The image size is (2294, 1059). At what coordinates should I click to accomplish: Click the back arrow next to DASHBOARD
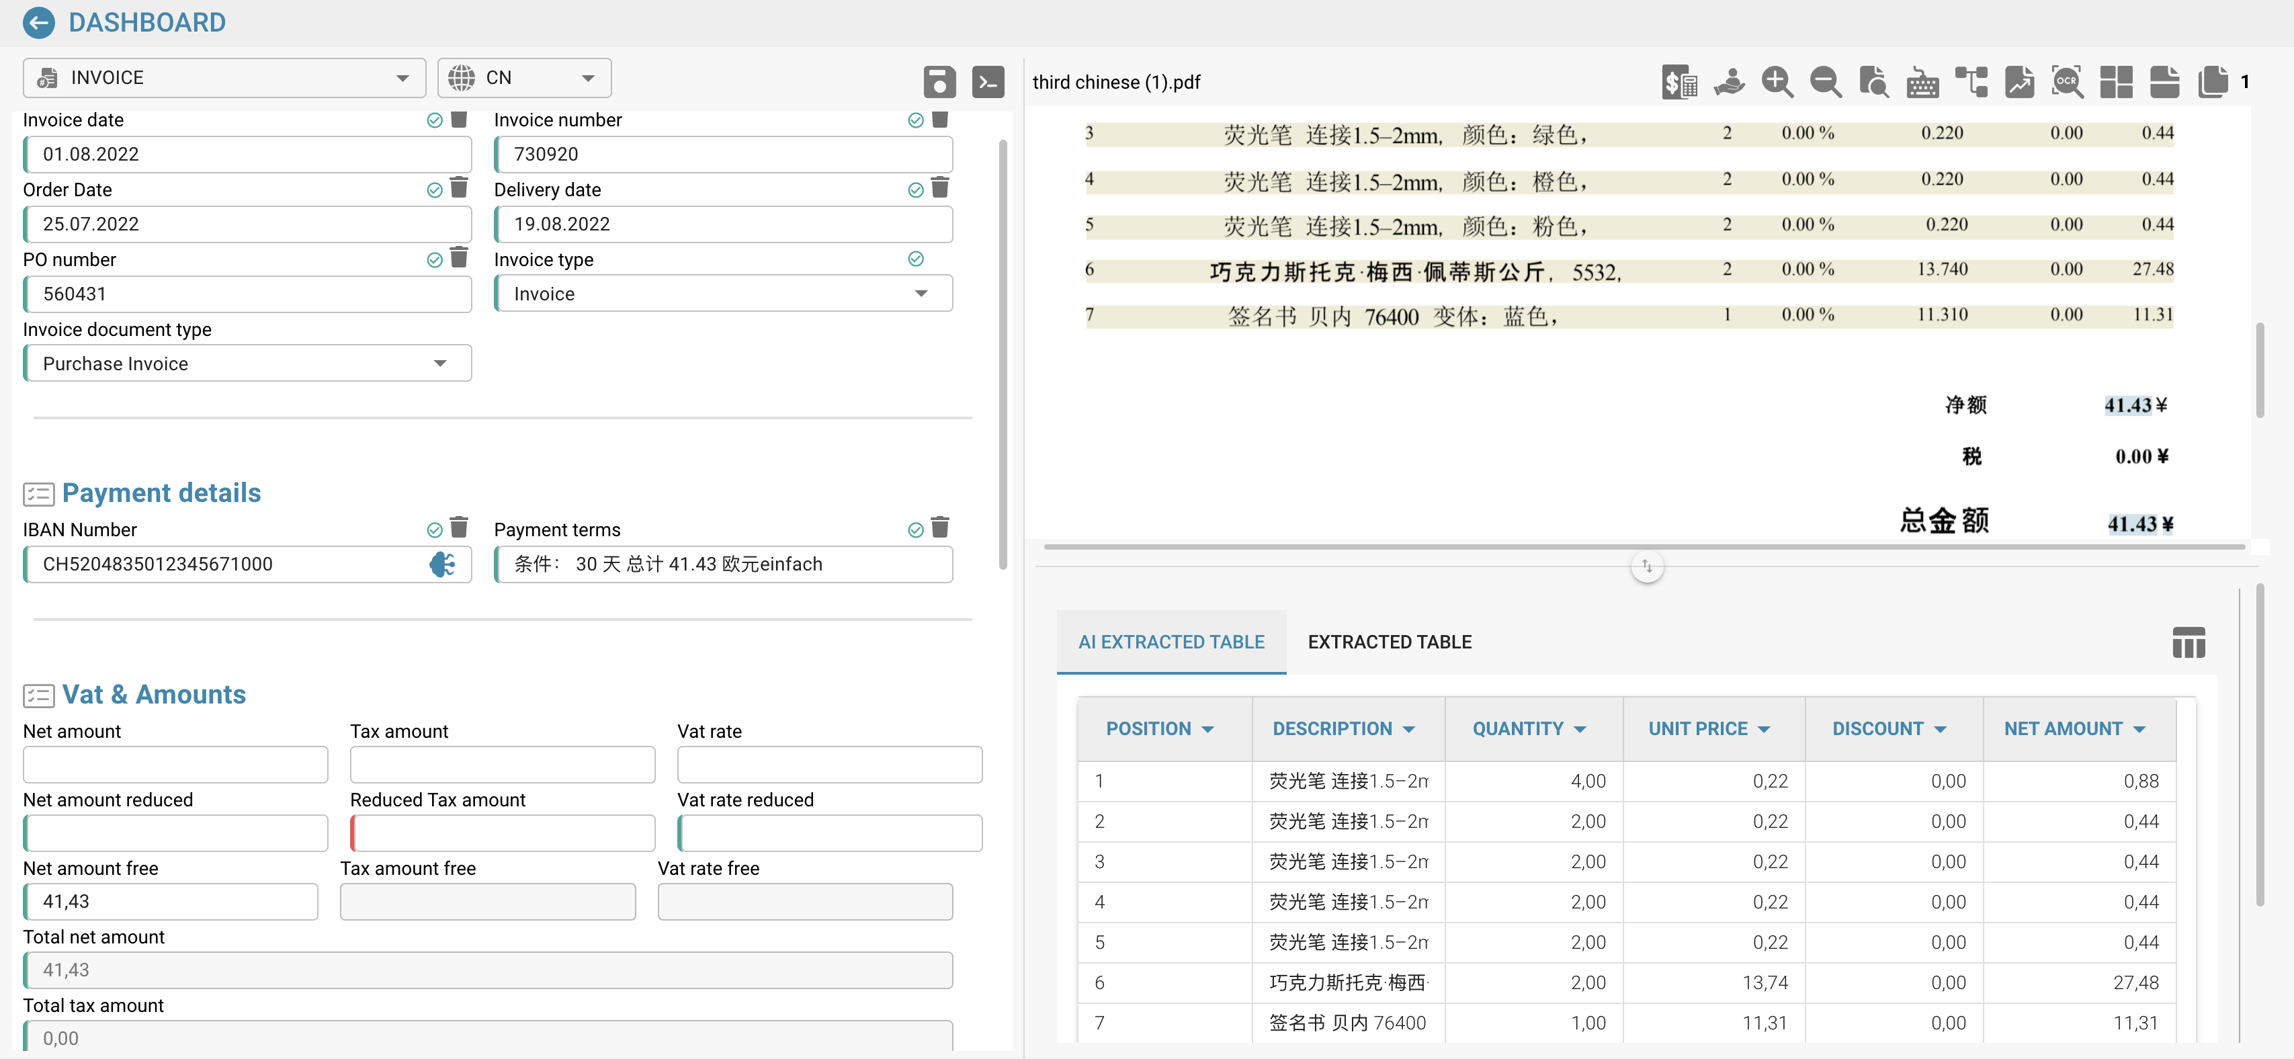(x=38, y=22)
